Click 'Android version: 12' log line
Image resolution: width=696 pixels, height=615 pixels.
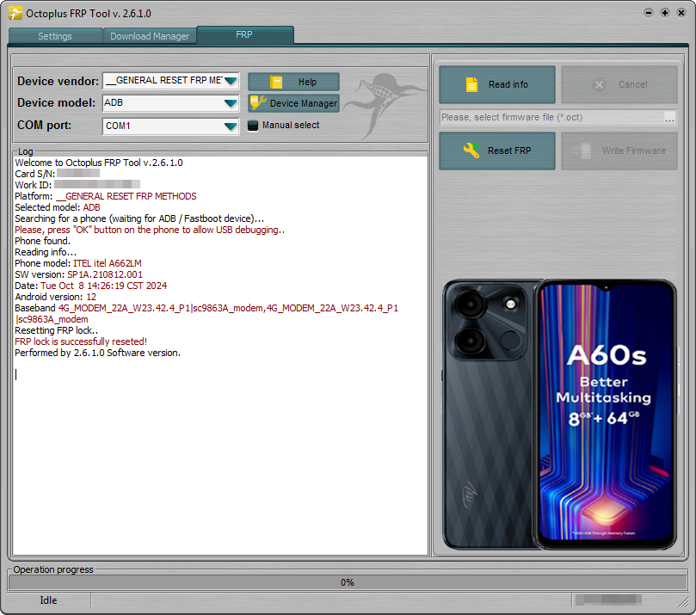pos(55,297)
